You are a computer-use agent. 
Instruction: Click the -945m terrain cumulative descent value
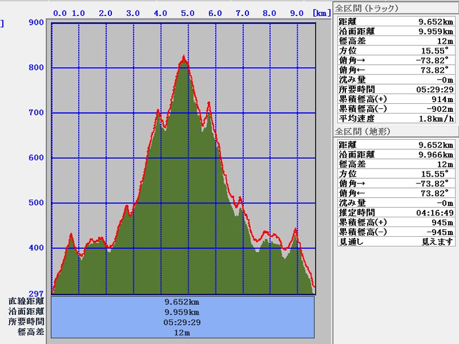pos(439,232)
